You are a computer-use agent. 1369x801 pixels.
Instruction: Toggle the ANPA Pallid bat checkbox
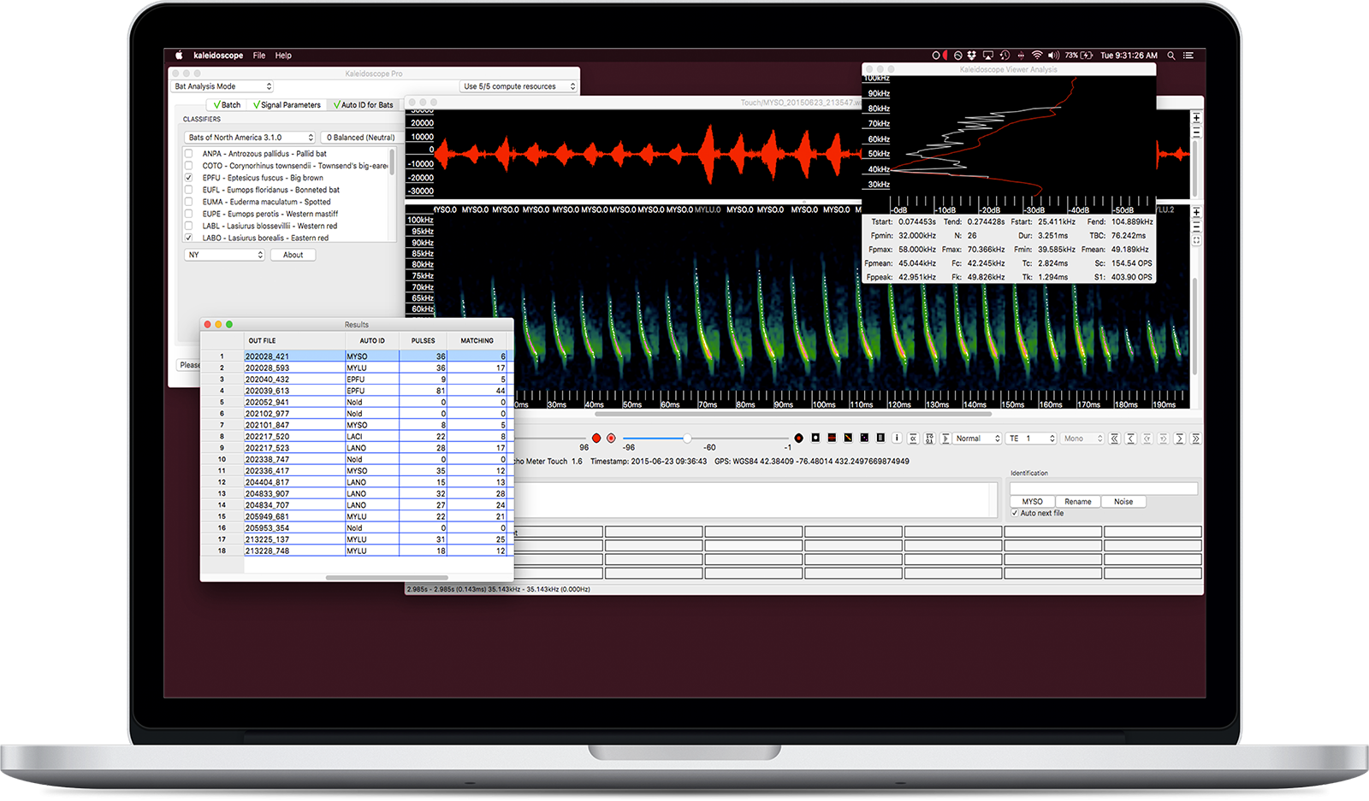click(188, 154)
